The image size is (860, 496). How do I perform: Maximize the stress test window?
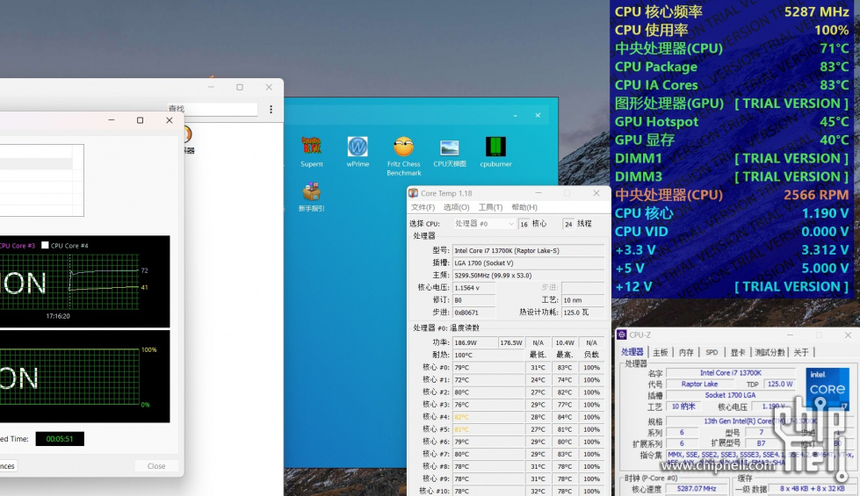pyautogui.click(x=140, y=120)
